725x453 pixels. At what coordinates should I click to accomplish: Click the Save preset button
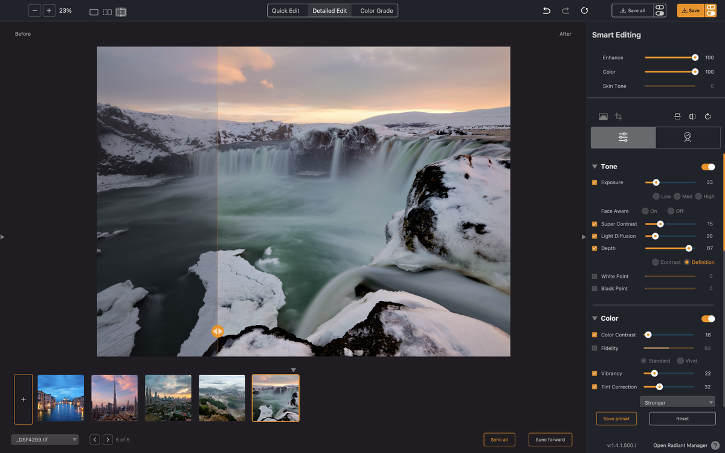pyautogui.click(x=616, y=418)
